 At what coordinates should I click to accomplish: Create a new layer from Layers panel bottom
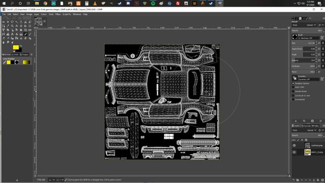click(x=294, y=180)
